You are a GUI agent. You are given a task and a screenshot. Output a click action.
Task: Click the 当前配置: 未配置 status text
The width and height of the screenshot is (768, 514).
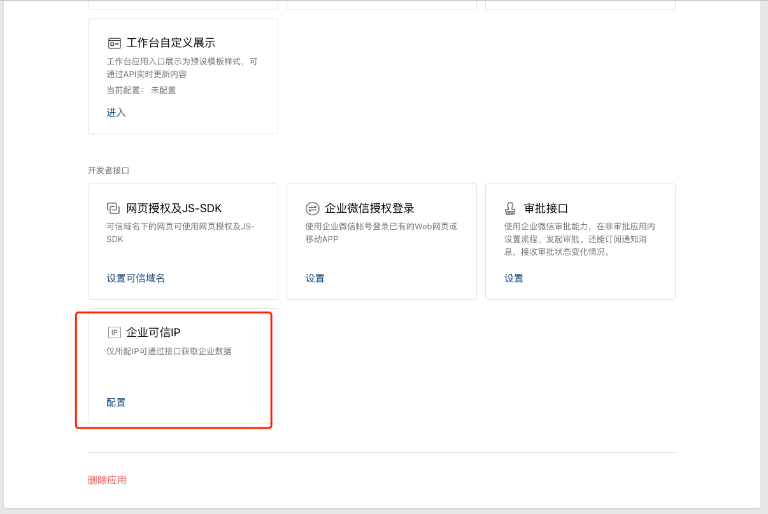(x=141, y=90)
